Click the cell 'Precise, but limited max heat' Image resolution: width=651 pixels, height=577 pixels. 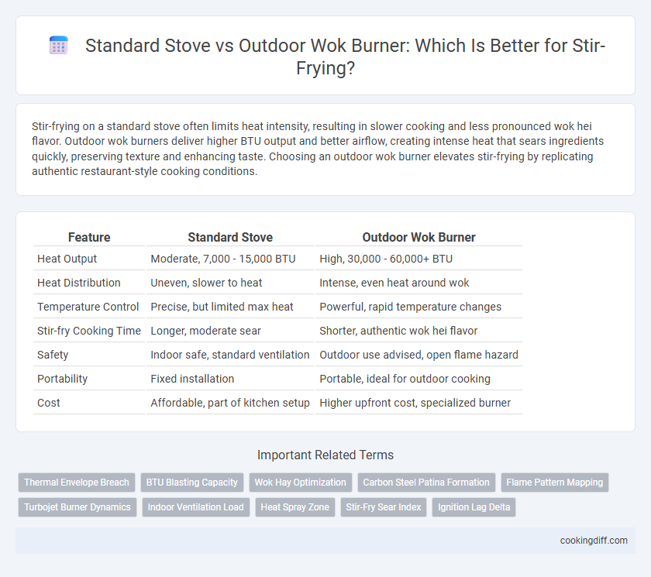(230, 307)
